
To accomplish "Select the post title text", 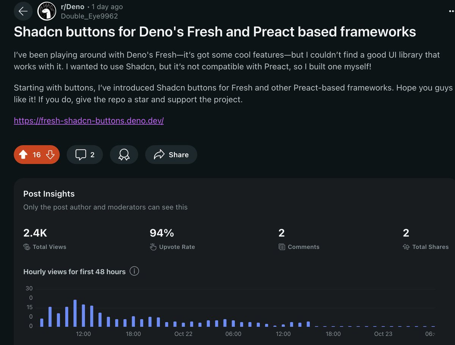I will pyautogui.click(x=215, y=32).
